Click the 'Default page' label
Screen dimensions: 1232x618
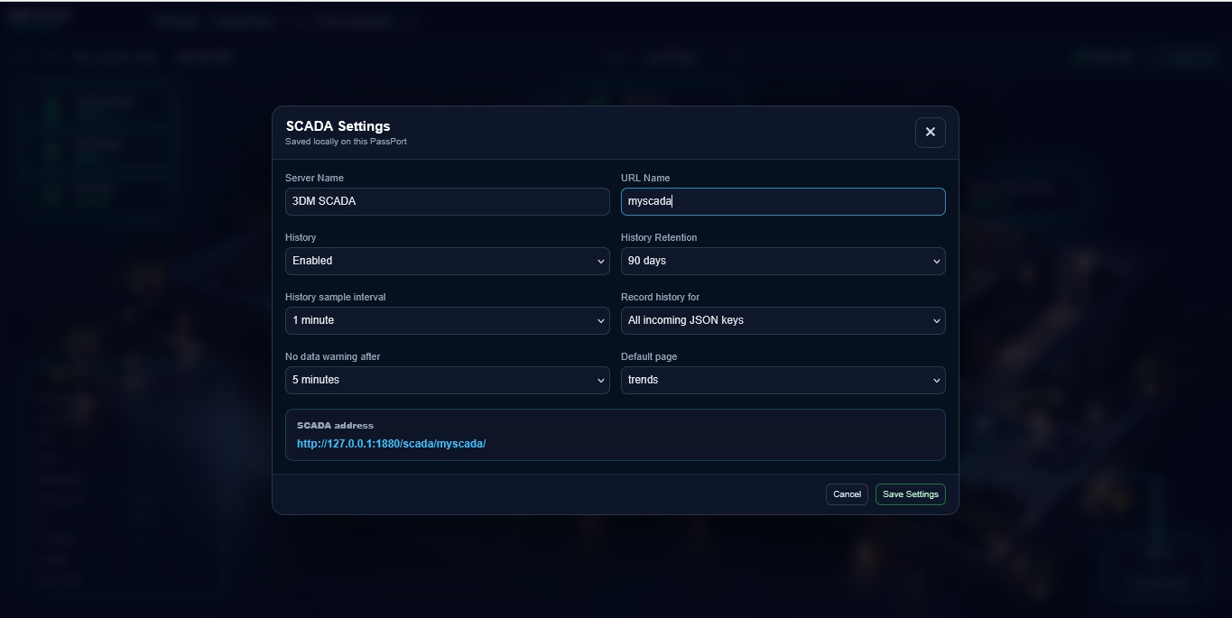(649, 356)
